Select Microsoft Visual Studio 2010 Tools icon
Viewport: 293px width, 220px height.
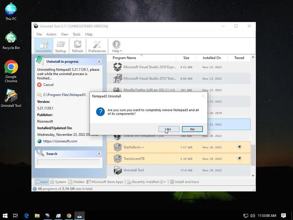coord(118,78)
